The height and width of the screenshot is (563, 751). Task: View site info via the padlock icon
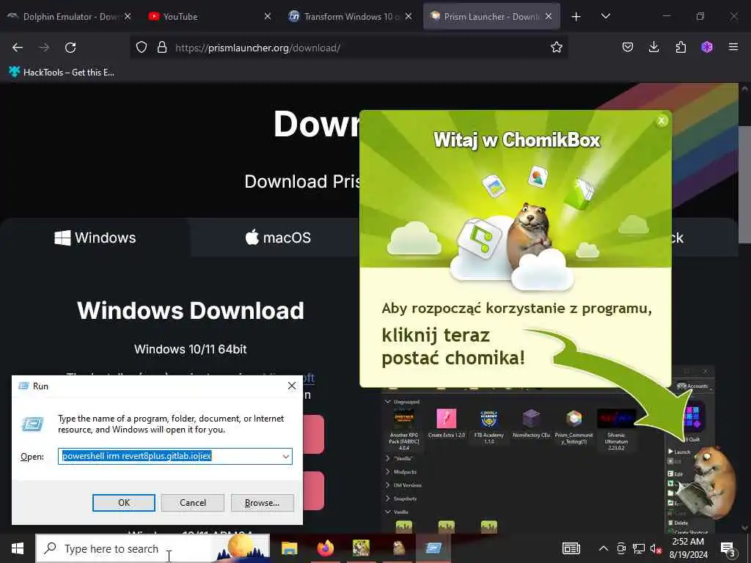162,48
